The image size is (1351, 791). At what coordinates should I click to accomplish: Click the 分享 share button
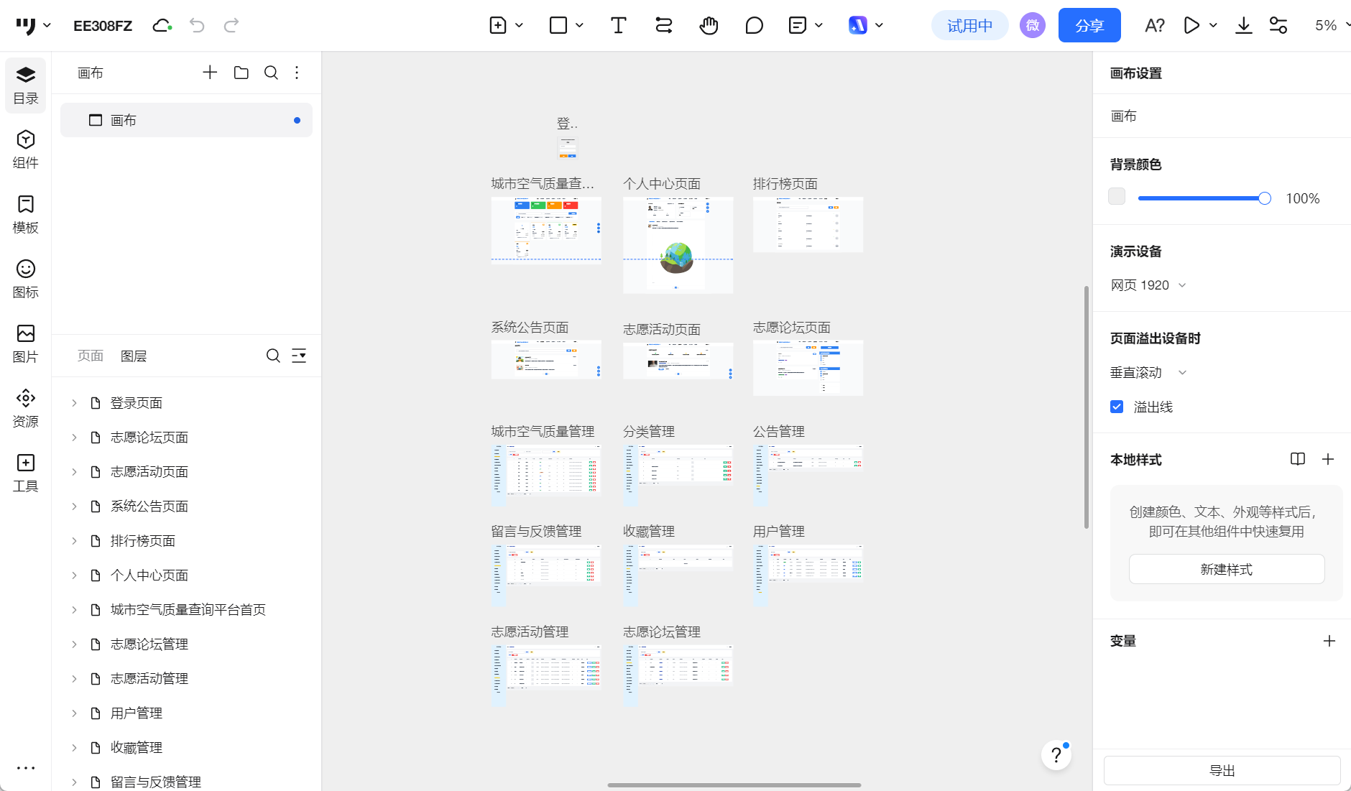tap(1089, 24)
